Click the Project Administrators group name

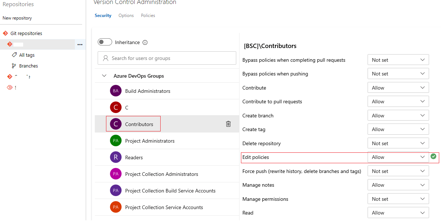pos(150,141)
